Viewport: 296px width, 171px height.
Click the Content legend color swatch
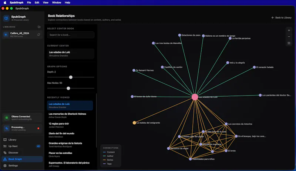click(104, 152)
